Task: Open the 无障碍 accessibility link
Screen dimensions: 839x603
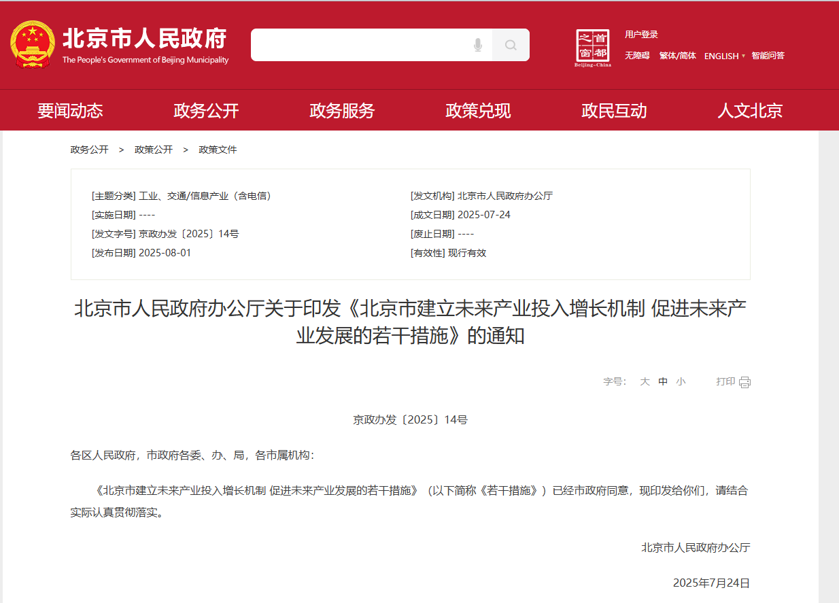Action: coord(637,56)
